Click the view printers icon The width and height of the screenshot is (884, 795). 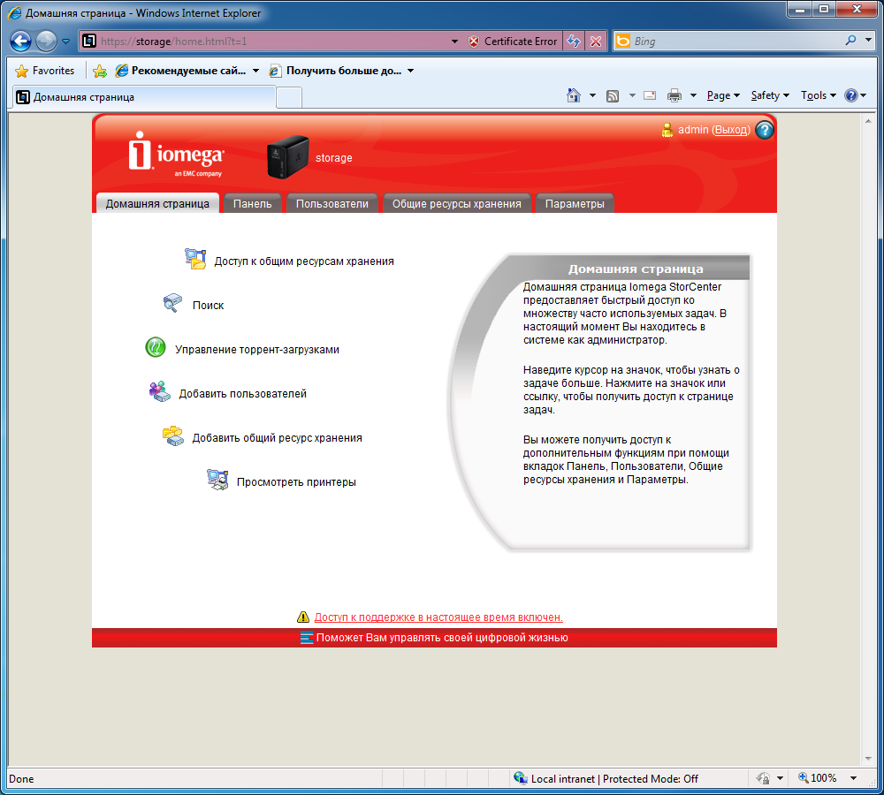coord(217,480)
